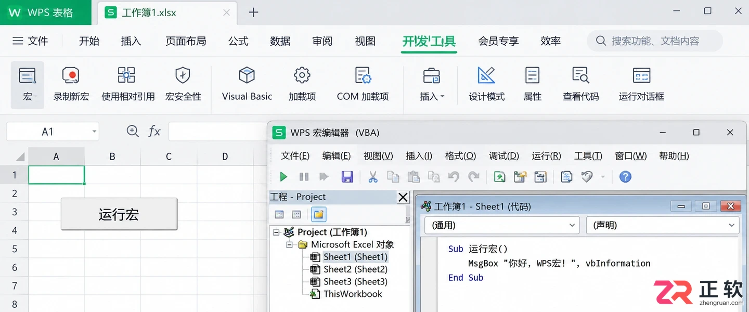
Task: Click 搜索功能、文档内容 search field
Action: 655,41
